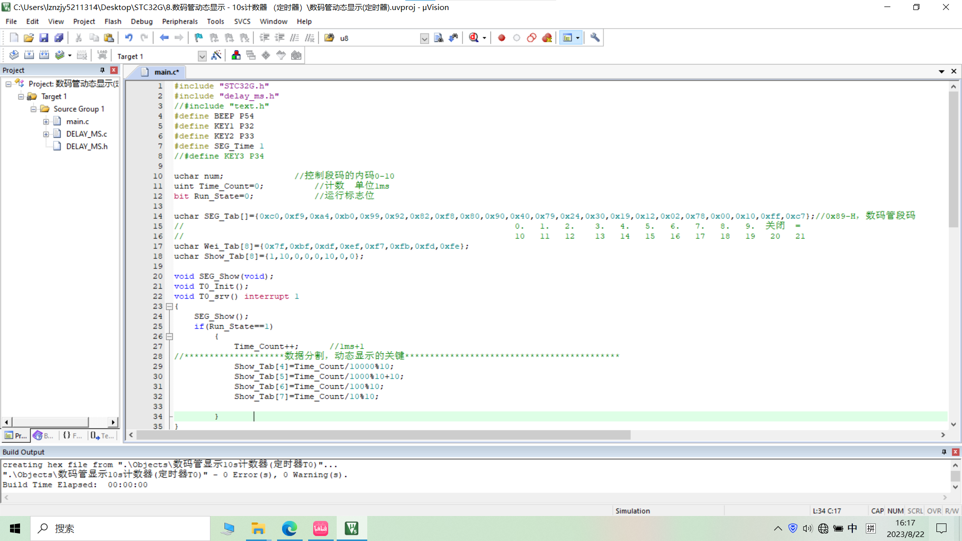The height and width of the screenshot is (541, 962).
Task: Click the Find toolbar icon beside the u8 box
Action: (x=438, y=38)
